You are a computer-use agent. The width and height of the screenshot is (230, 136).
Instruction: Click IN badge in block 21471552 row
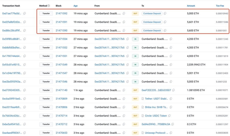click(x=135, y=48)
